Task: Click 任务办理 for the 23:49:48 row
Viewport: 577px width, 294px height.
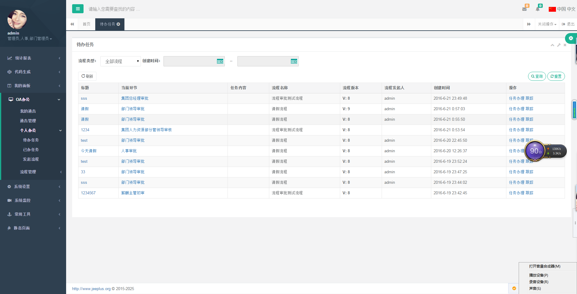Action: [517, 98]
